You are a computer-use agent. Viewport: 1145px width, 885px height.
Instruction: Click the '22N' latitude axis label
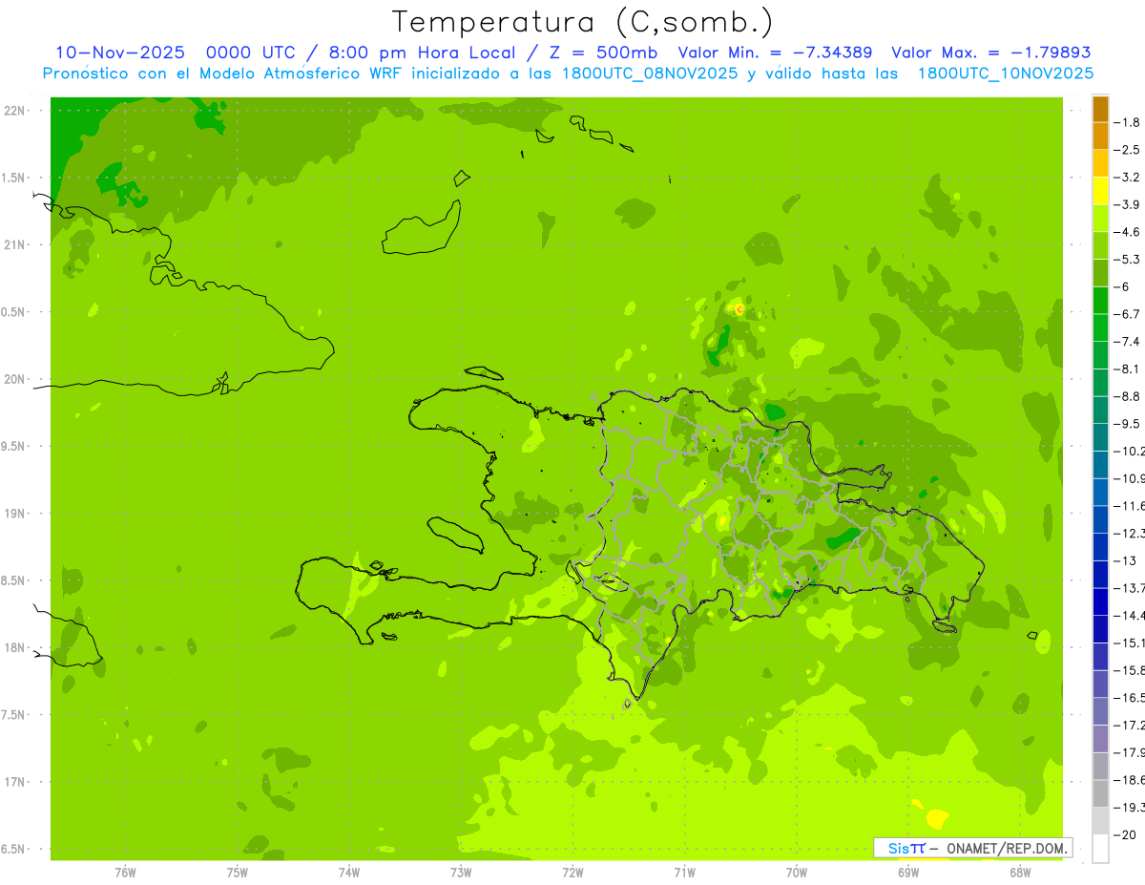pos(15,111)
